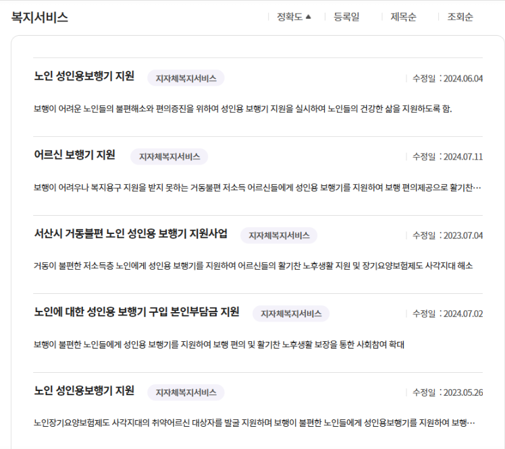Click 지자체복지서비스 tag beside 어르신 보행기 지원
Viewport: 505px width, 449px height.
tap(169, 157)
